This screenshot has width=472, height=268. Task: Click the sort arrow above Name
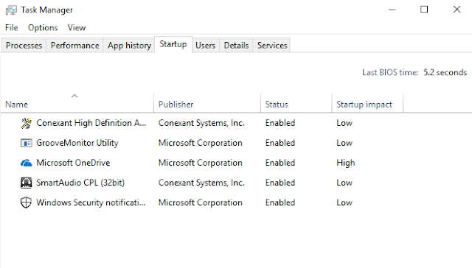(74, 96)
